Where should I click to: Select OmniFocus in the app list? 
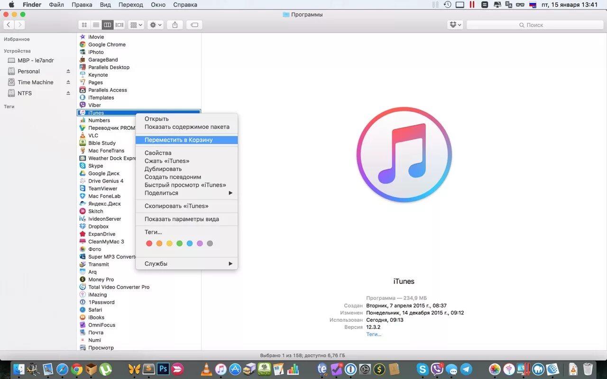pyautogui.click(x=101, y=325)
